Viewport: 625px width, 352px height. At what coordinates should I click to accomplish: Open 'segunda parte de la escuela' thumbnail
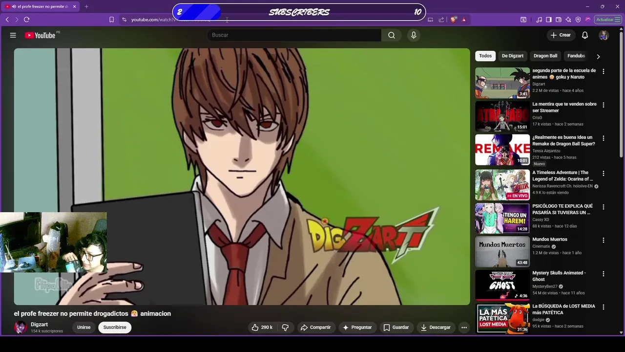(x=502, y=83)
